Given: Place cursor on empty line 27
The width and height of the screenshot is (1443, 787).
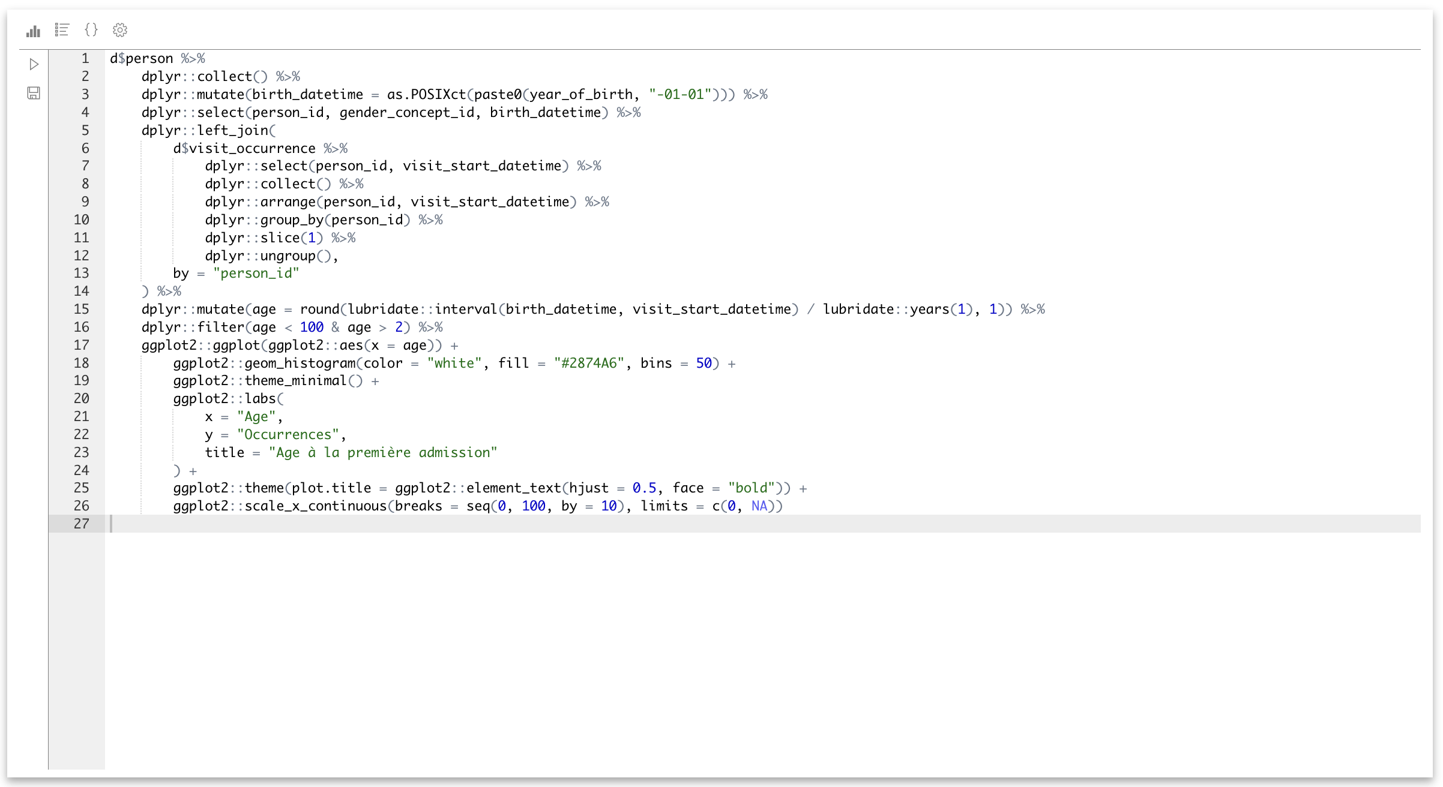Looking at the screenshot, I should click(x=762, y=524).
